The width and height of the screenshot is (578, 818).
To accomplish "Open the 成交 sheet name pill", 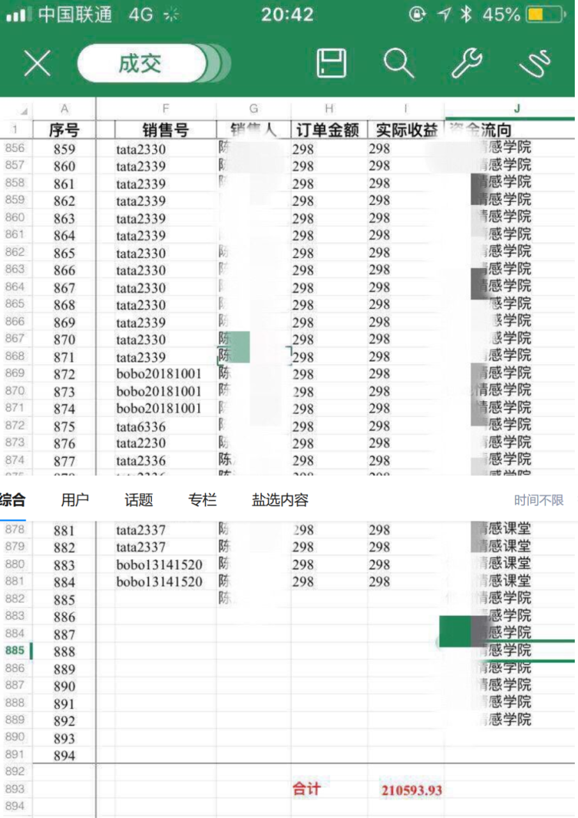I will 142,63.
